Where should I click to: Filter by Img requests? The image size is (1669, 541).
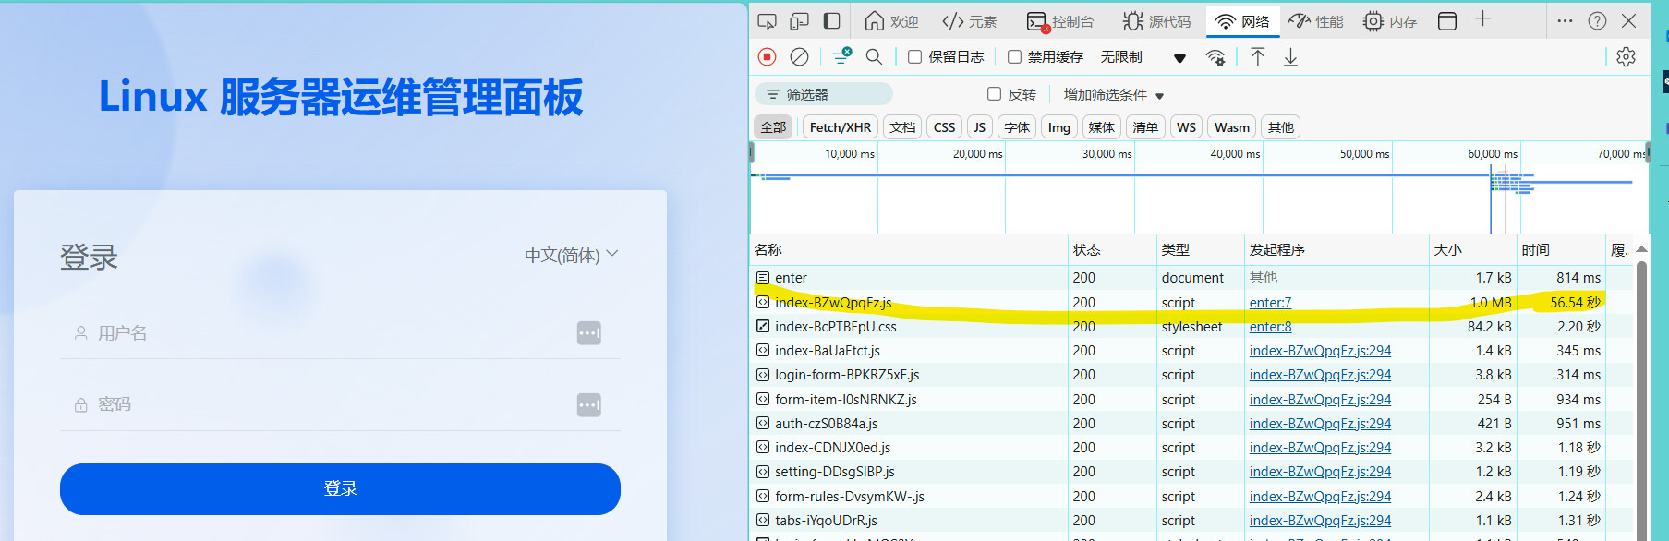click(1059, 127)
